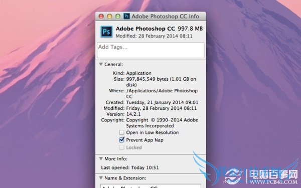The width and height of the screenshot is (301, 188).
Task: Click the Adobe Photoshop CC name in header
Action: (x=145, y=29)
